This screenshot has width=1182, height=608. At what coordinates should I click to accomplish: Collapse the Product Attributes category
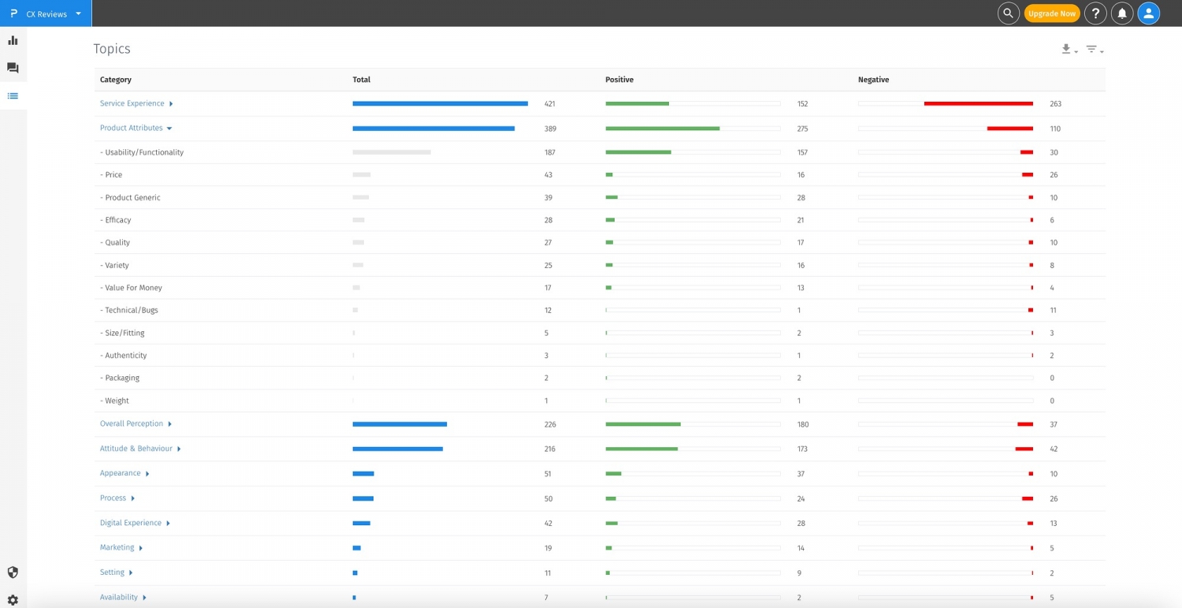pyautogui.click(x=170, y=128)
